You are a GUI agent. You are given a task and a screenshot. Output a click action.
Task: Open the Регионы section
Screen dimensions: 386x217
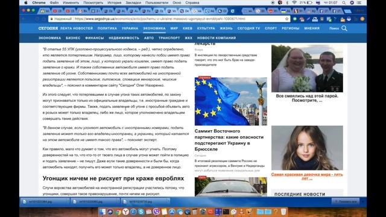point(291,28)
